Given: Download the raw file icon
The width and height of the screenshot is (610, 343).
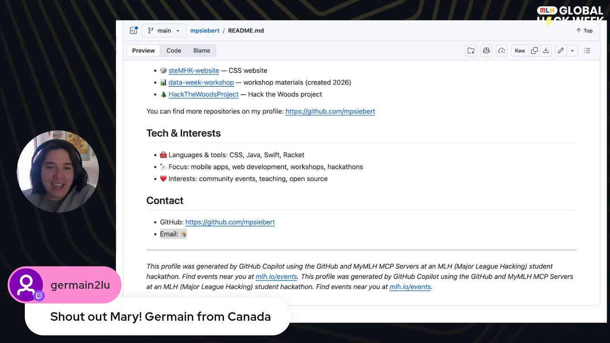Looking at the screenshot, I should pos(546,50).
